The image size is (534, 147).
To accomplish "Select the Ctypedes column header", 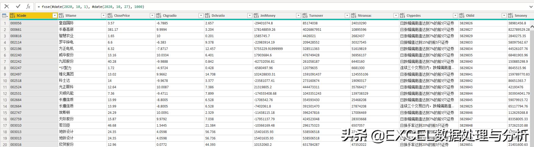I will pyautogui.click(x=429, y=16).
